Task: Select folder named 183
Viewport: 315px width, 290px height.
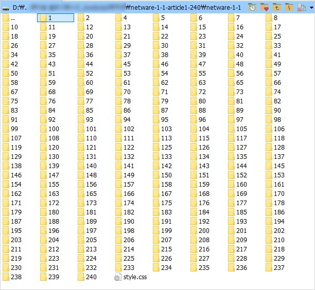Action: coord(163,212)
